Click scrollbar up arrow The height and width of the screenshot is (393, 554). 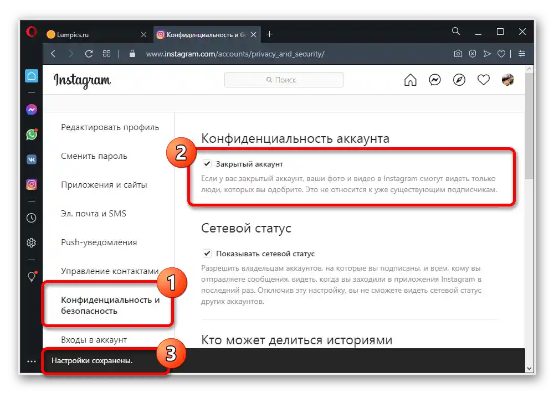click(x=529, y=69)
